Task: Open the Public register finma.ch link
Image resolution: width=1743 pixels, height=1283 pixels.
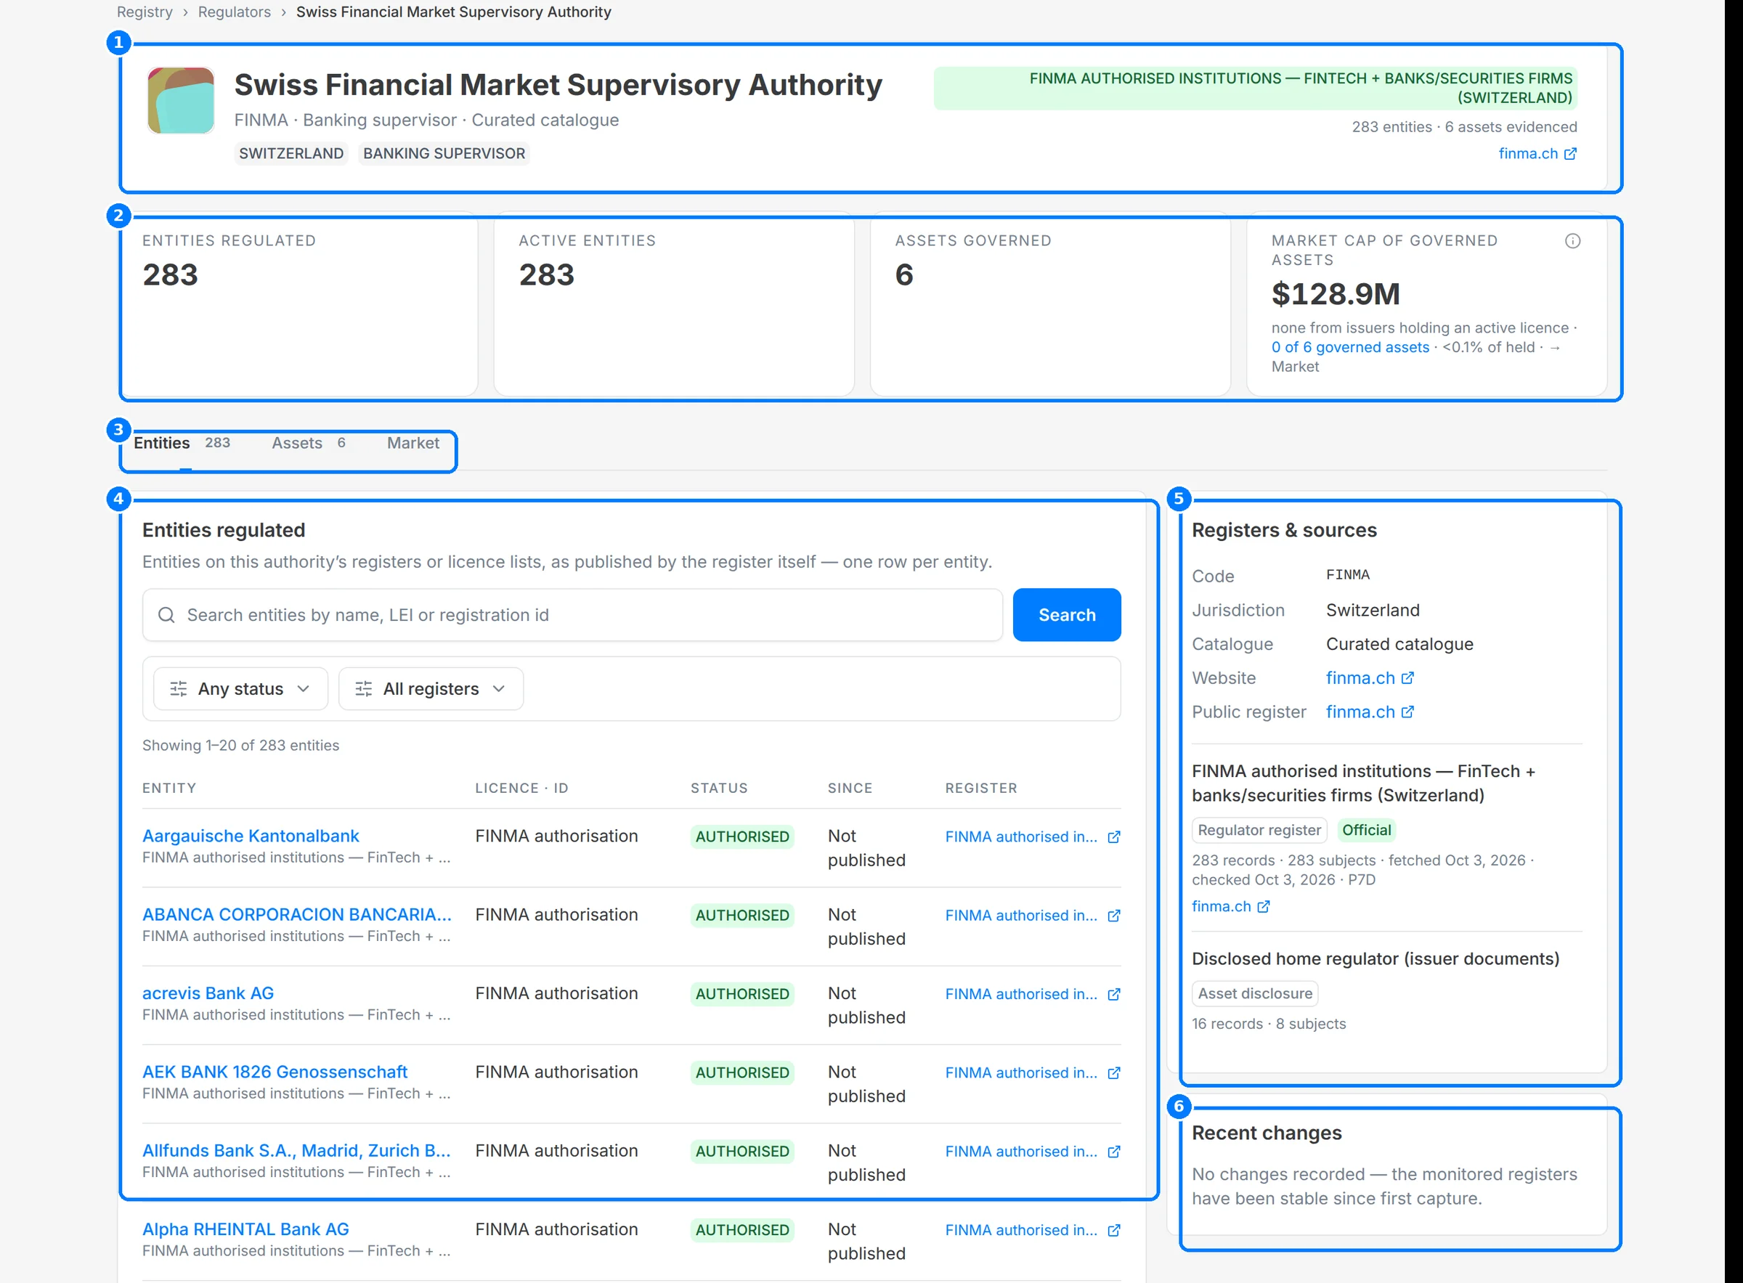Action: click(x=1370, y=712)
